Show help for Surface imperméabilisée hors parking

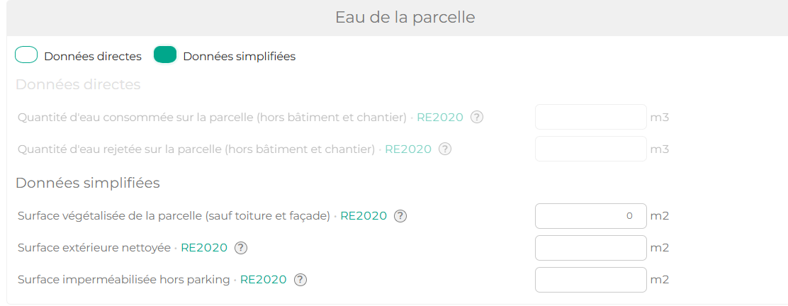[x=300, y=280]
